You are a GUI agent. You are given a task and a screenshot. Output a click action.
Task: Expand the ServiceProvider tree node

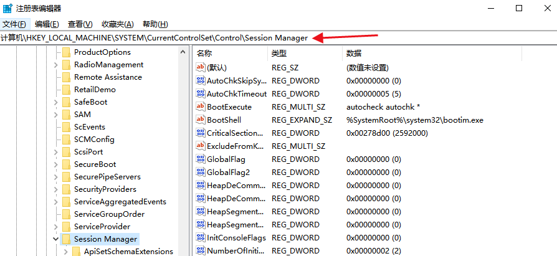(x=56, y=227)
